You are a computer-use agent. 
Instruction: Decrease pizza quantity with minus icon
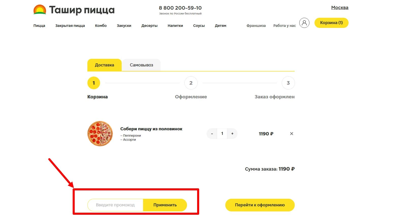(x=212, y=134)
